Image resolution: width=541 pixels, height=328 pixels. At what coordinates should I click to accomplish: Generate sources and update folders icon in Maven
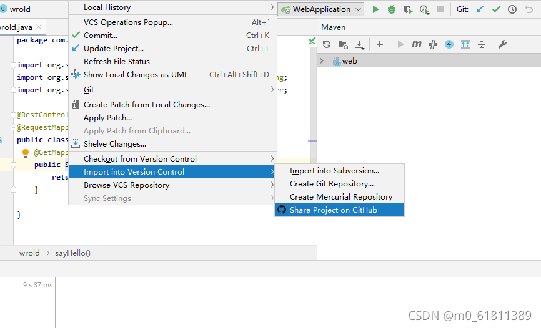(x=343, y=44)
